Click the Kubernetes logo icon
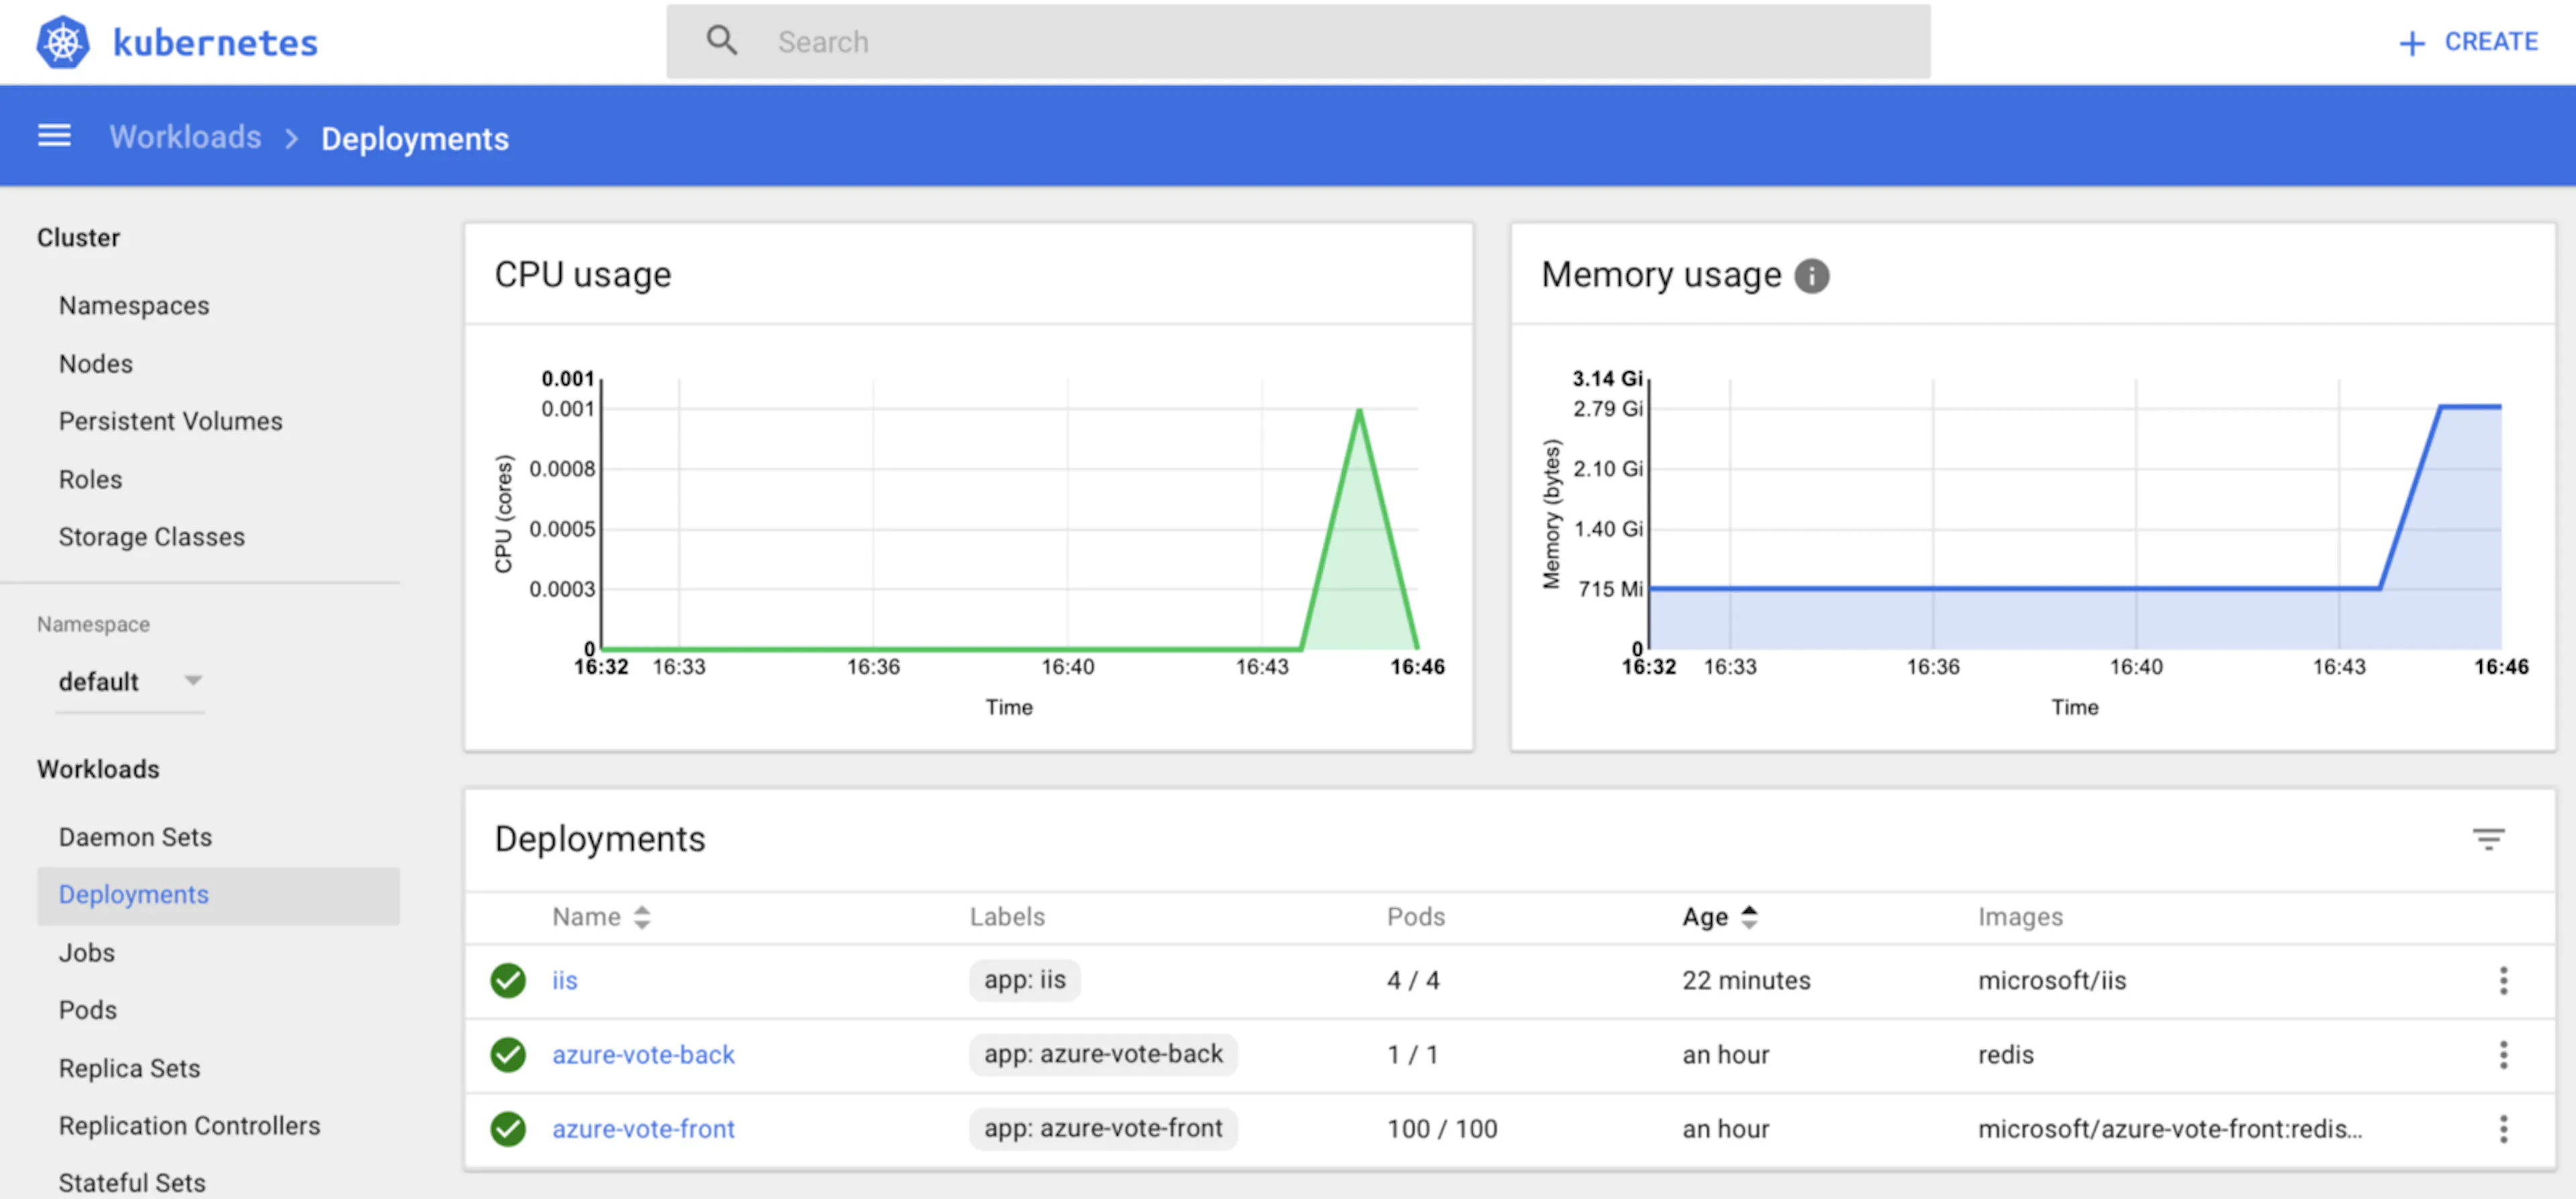The height and width of the screenshot is (1199, 2576). point(63,42)
